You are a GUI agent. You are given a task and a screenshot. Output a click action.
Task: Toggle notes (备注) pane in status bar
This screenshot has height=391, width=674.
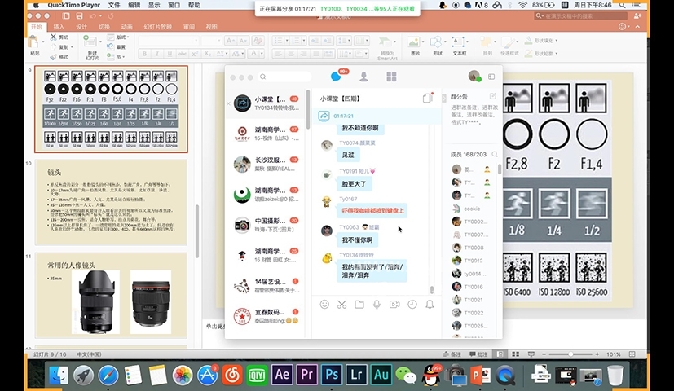click(452, 354)
